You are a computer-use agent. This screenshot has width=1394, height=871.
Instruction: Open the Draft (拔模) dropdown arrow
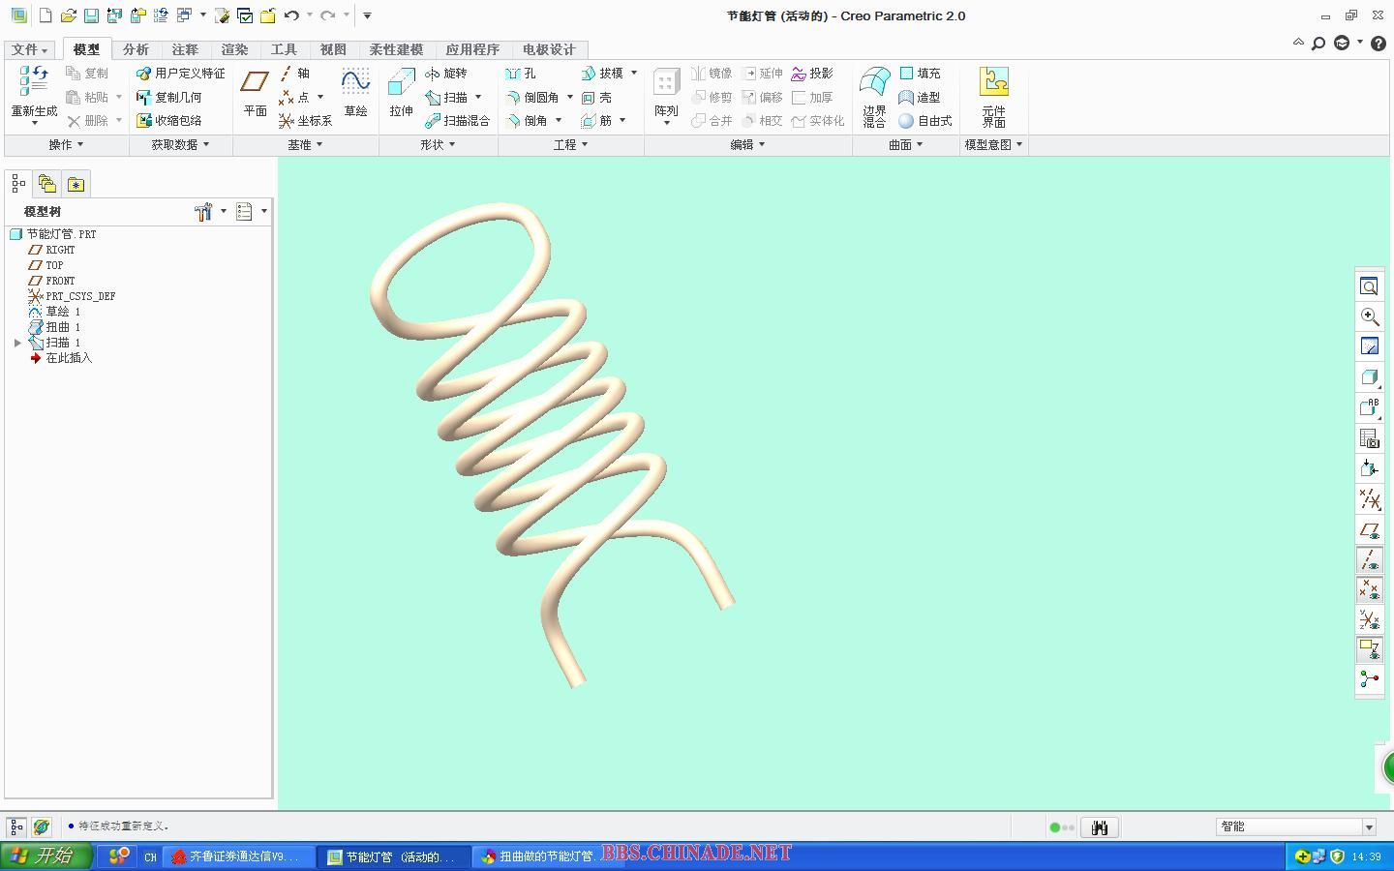pyautogui.click(x=634, y=74)
